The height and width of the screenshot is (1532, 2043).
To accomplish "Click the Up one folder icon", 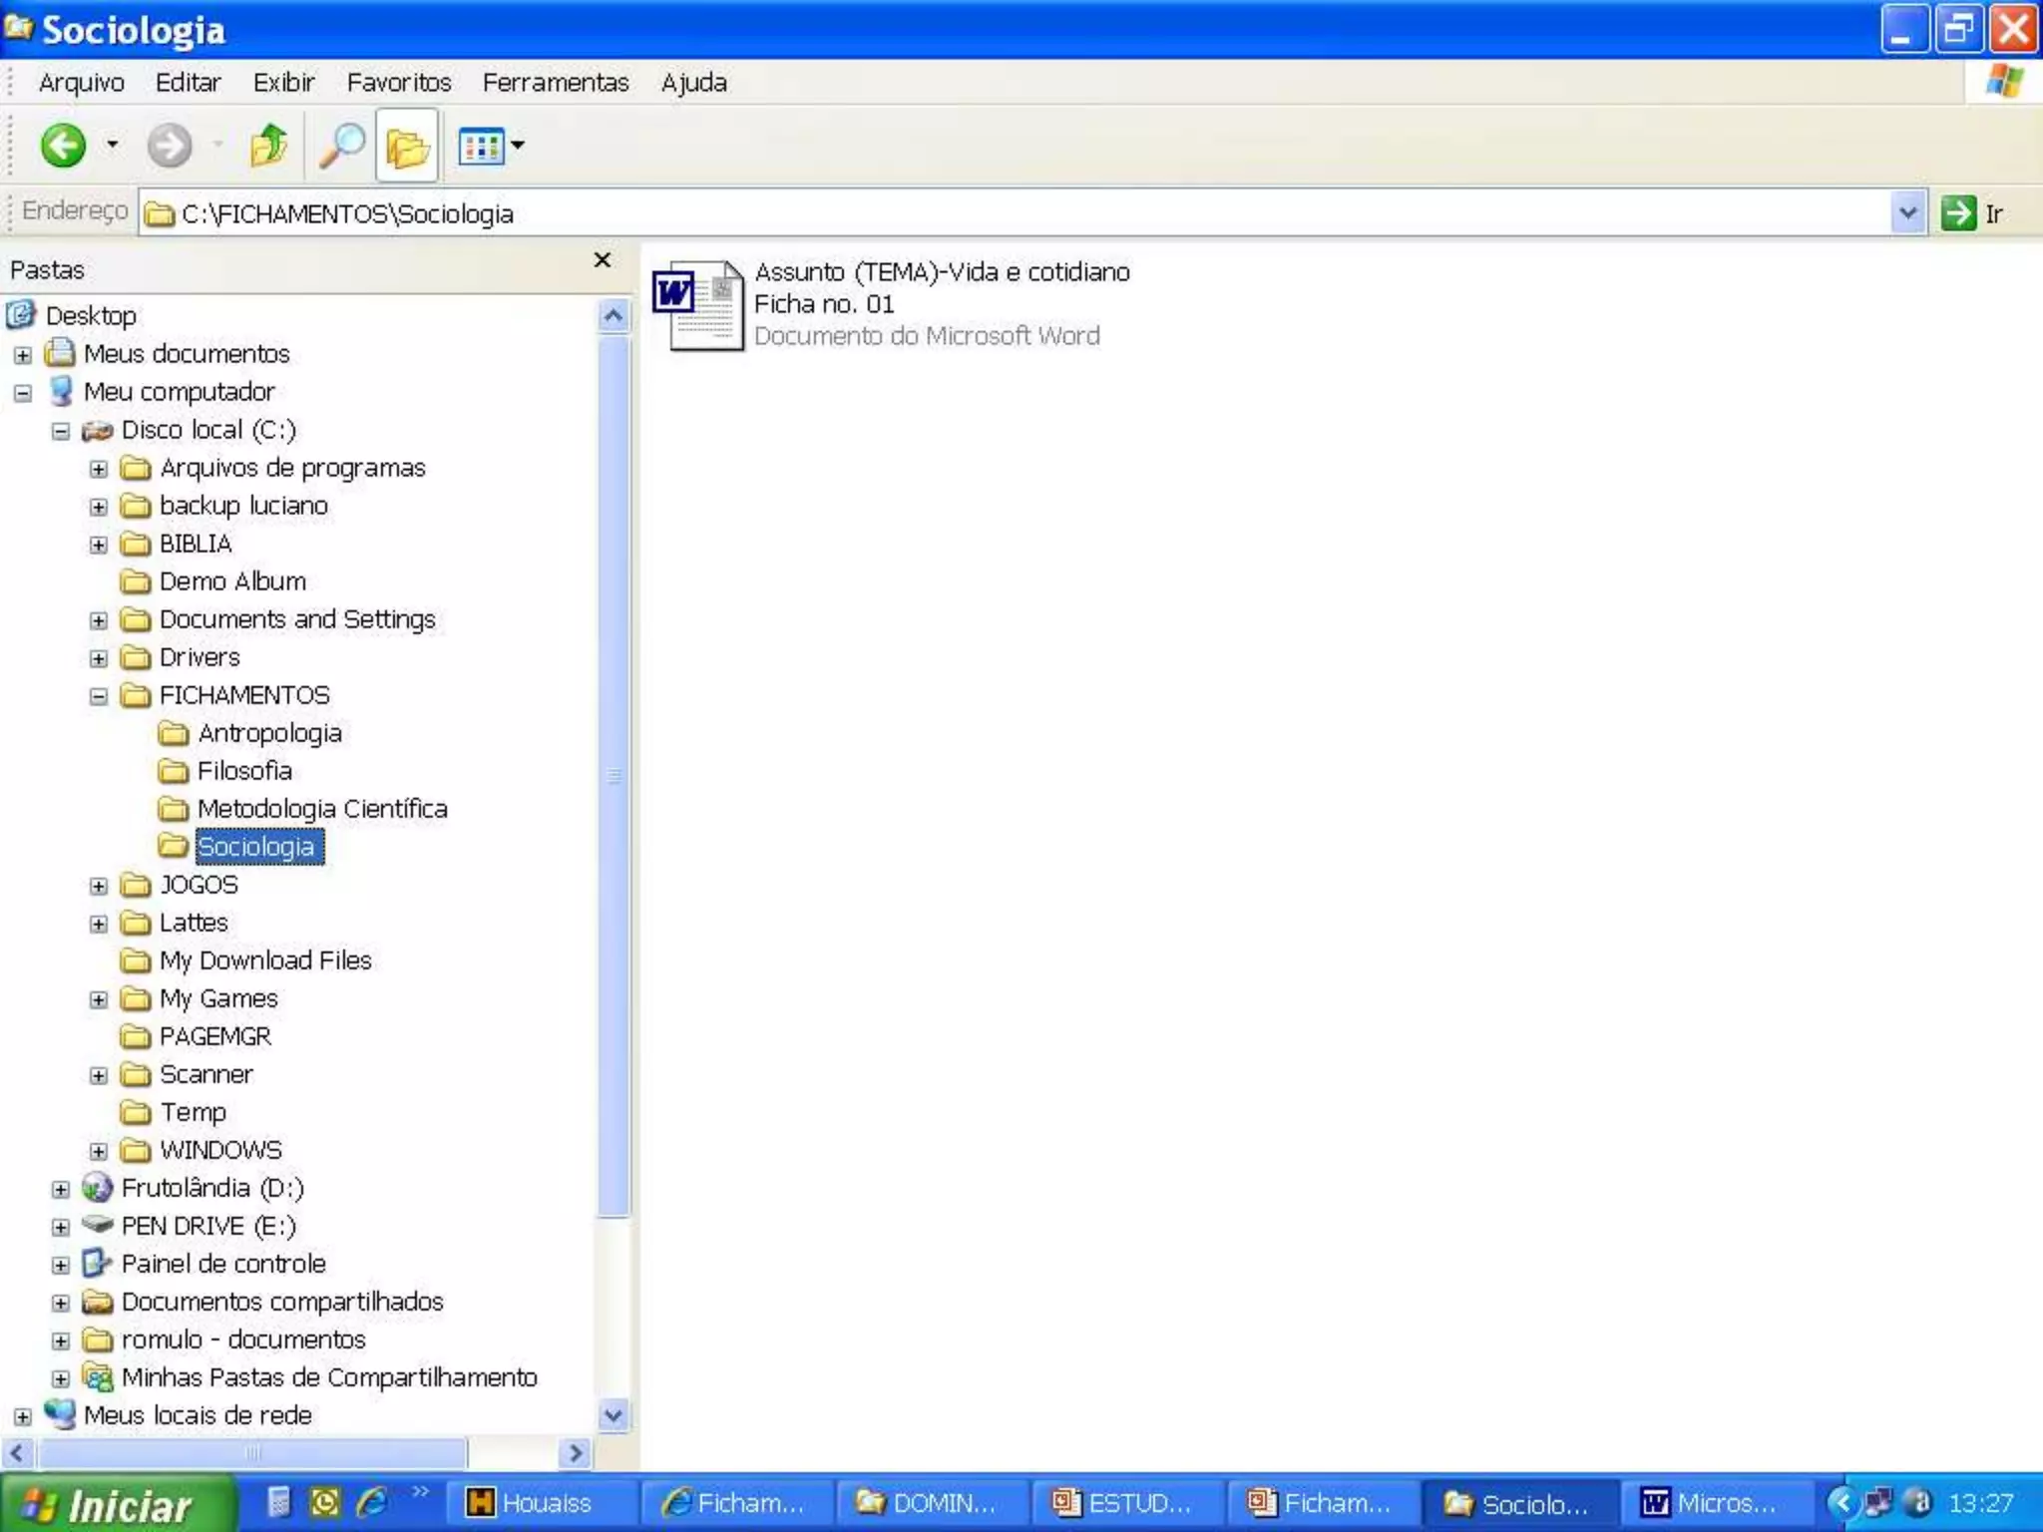I will [268, 147].
